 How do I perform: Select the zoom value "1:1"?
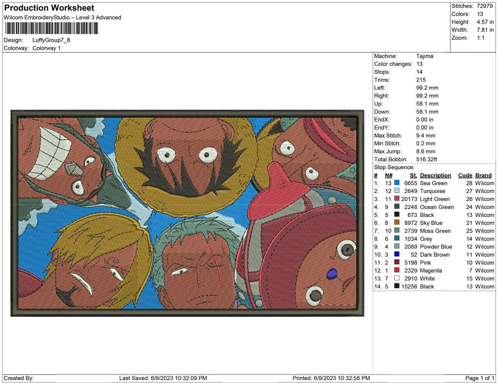click(480, 38)
